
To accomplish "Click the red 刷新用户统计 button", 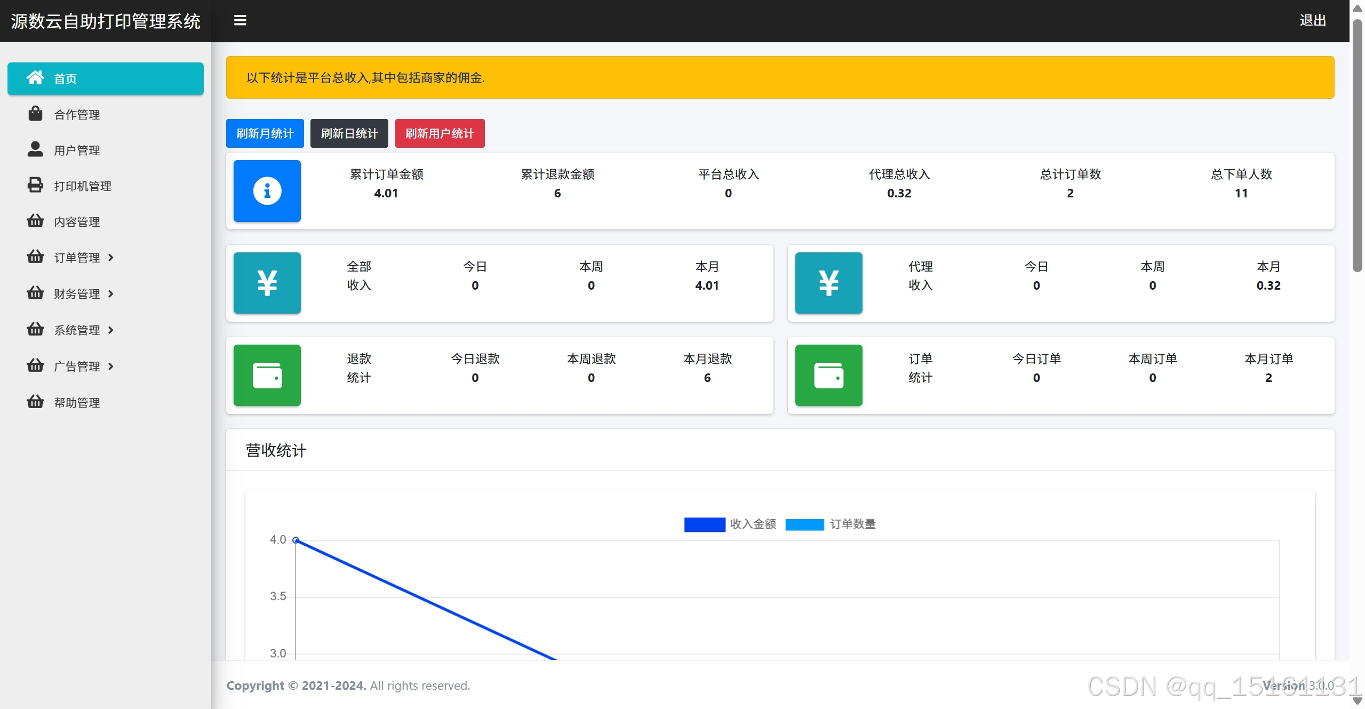I will pyautogui.click(x=440, y=133).
